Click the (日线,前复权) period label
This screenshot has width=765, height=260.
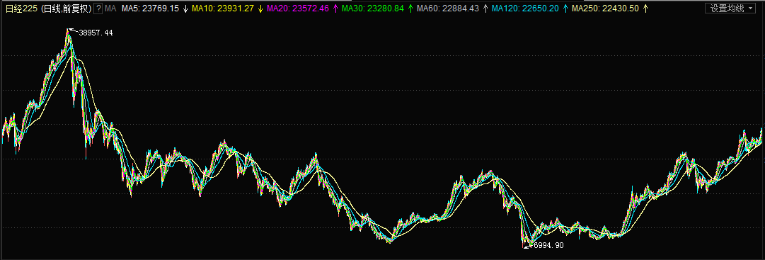[x=65, y=9]
